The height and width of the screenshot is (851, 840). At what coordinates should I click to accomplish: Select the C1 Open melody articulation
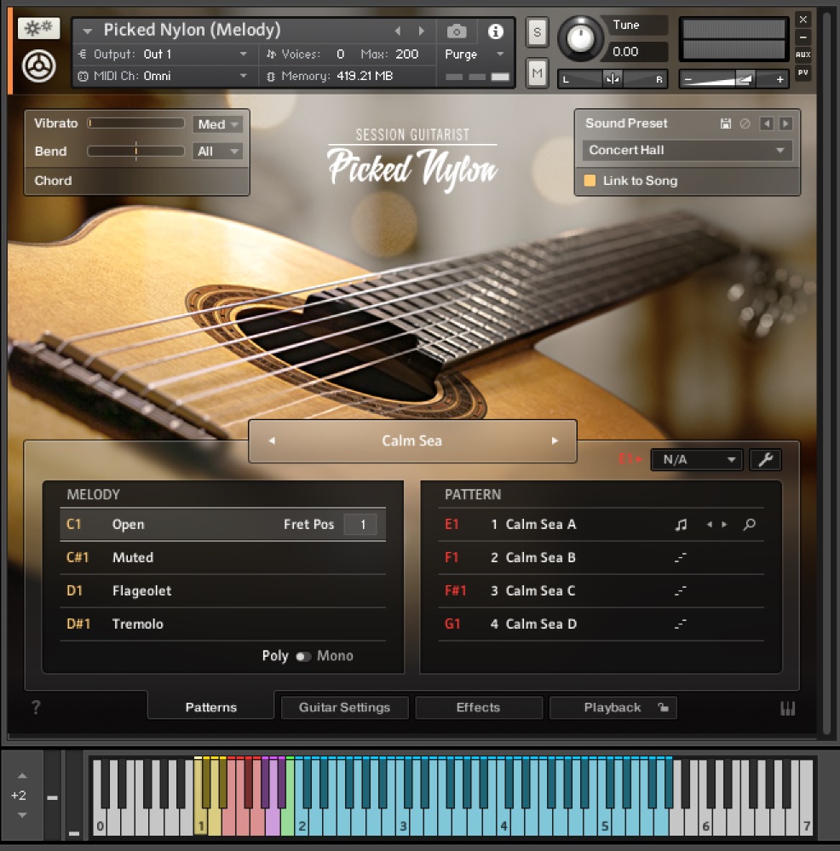pos(222,524)
